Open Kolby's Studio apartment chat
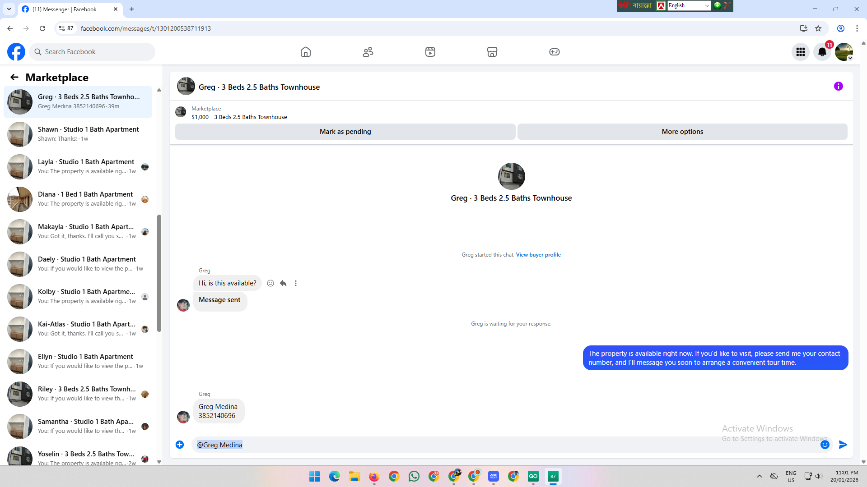This screenshot has width=867, height=487. tap(78, 297)
